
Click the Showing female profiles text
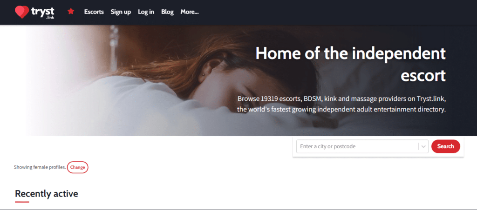[40, 167]
